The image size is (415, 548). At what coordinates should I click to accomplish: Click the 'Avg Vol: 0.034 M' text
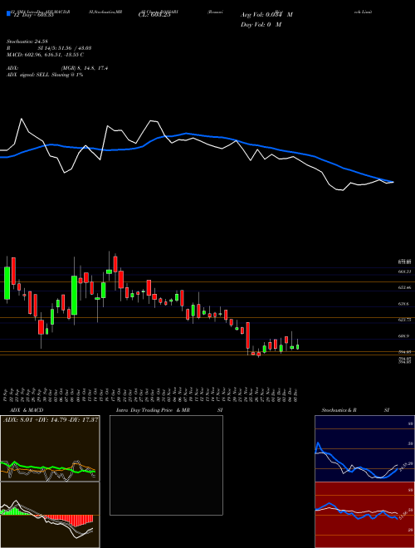(266, 15)
